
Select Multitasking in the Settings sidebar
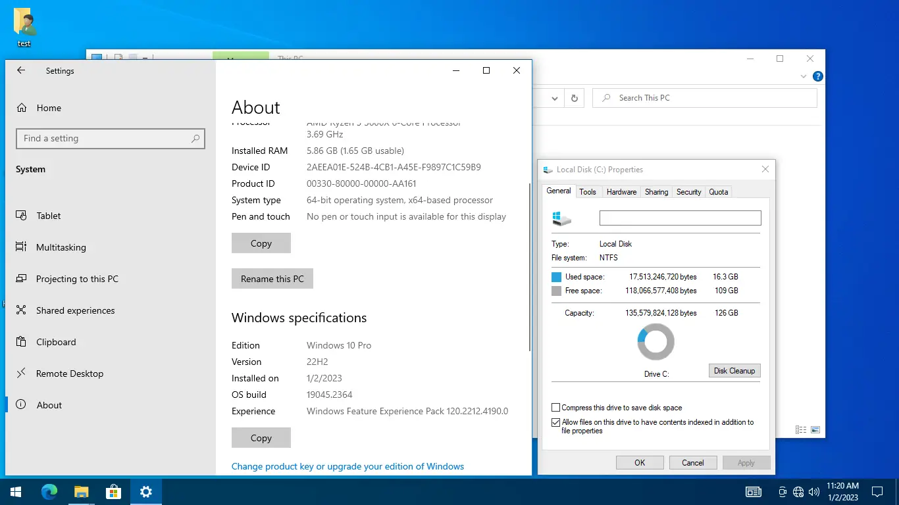pos(61,247)
